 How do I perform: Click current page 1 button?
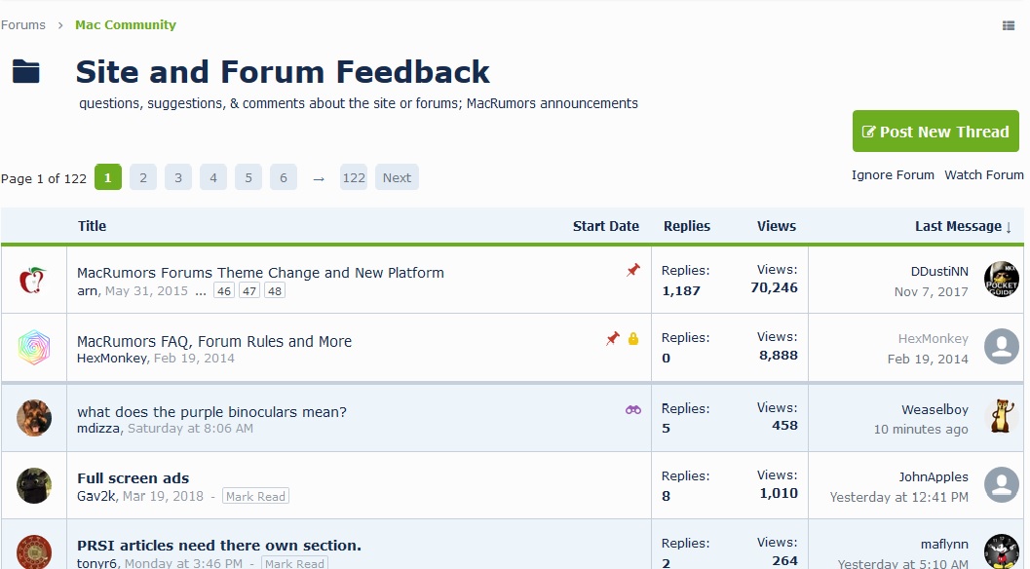click(x=108, y=177)
